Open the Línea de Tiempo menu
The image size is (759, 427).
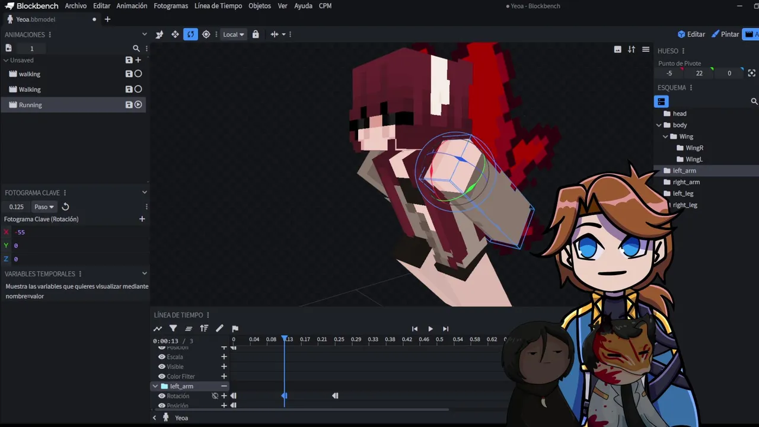(218, 6)
